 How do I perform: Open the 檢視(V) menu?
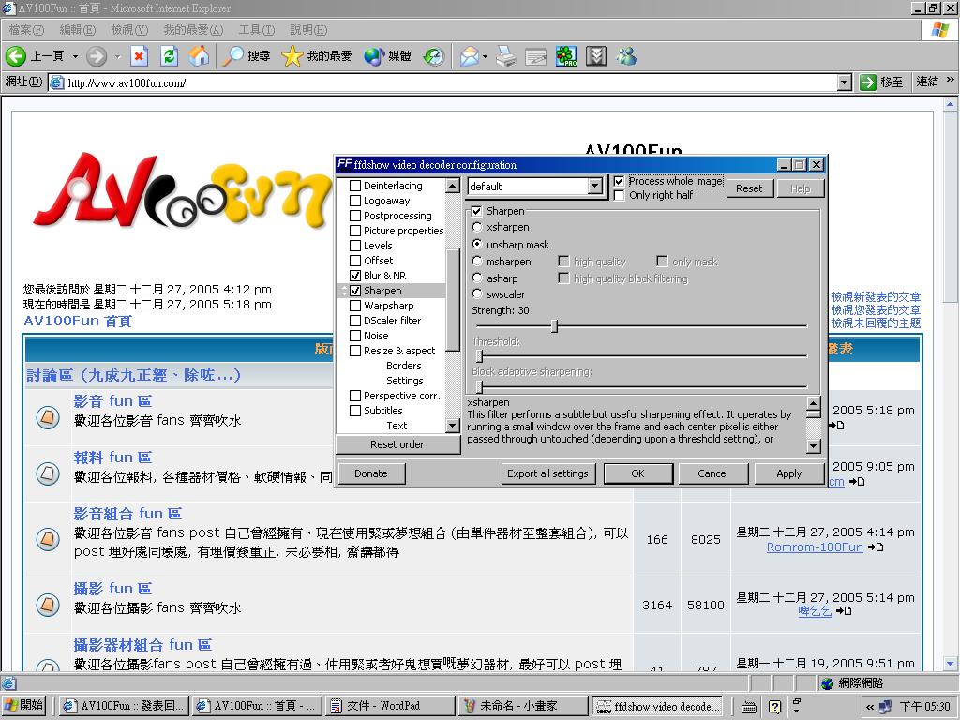[128, 30]
